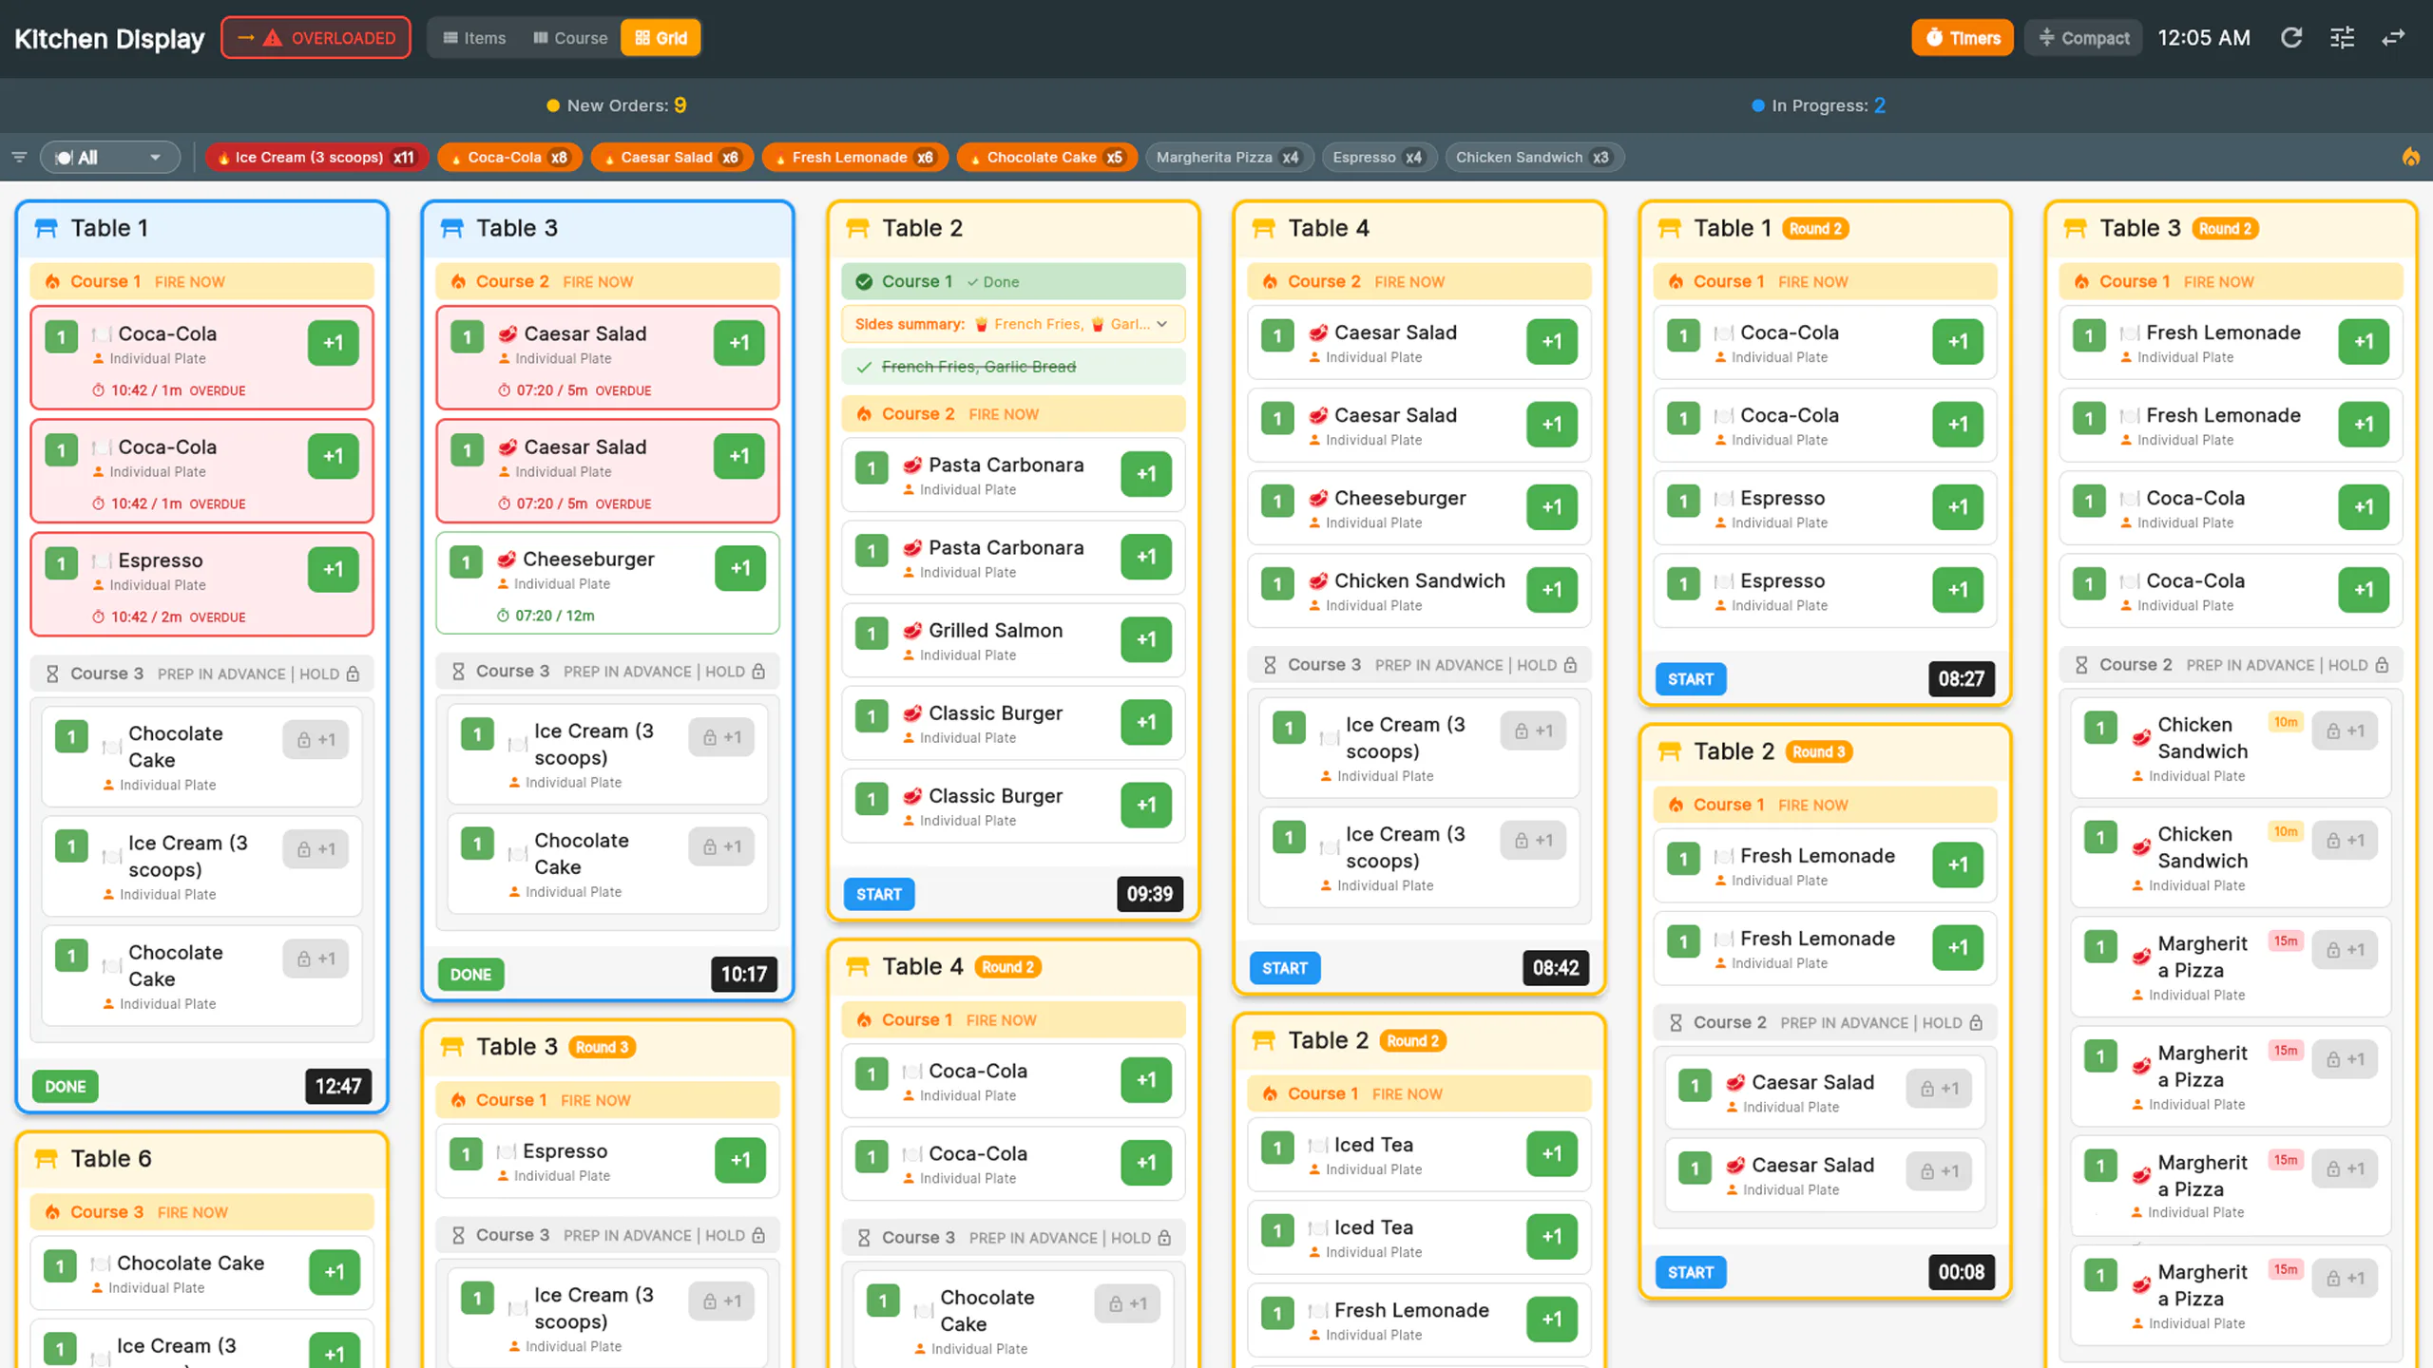Toggle the Ice Cream (3 scoops) x11 filter chip
This screenshot has width=2433, height=1368.
click(316, 157)
